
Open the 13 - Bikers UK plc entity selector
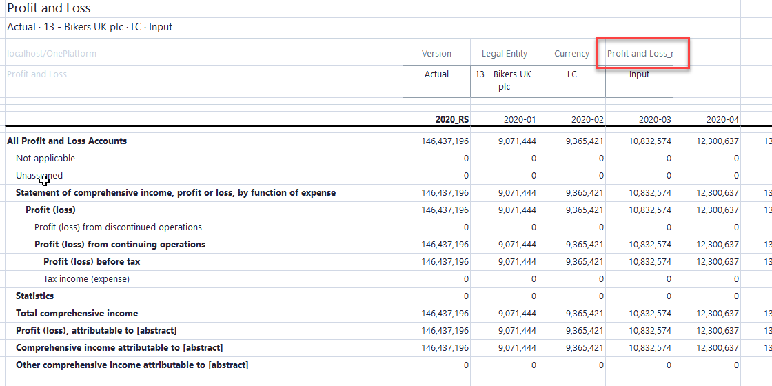[503, 81]
